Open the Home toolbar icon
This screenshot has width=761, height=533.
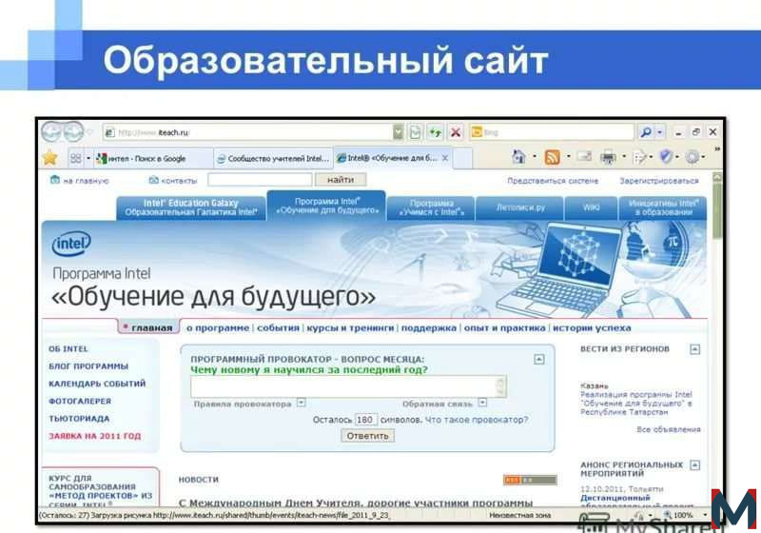pyautogui.click(x=518, y=157)
